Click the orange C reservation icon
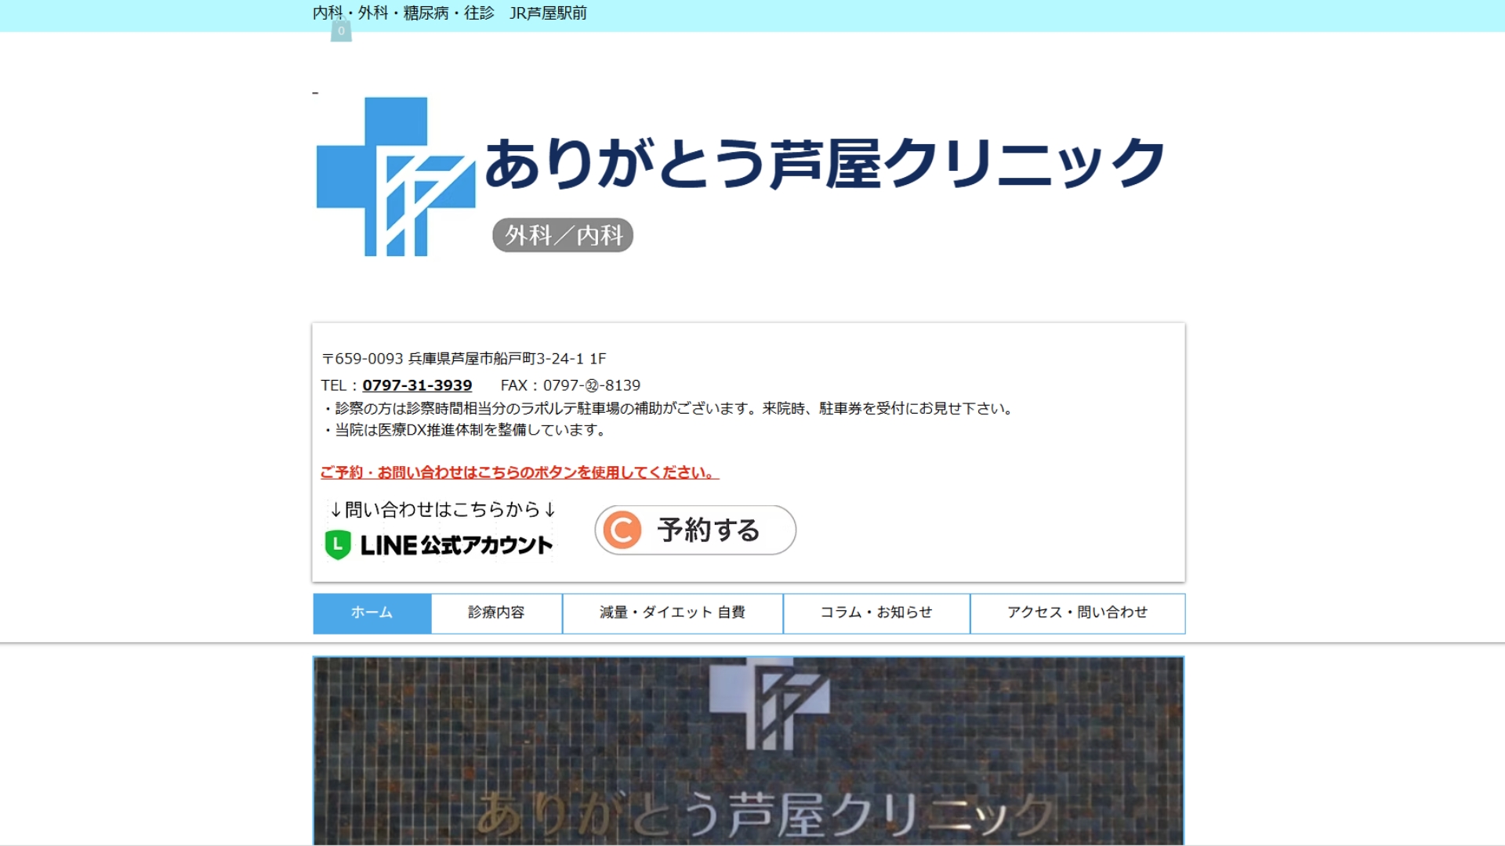 [x=623, y=530]
